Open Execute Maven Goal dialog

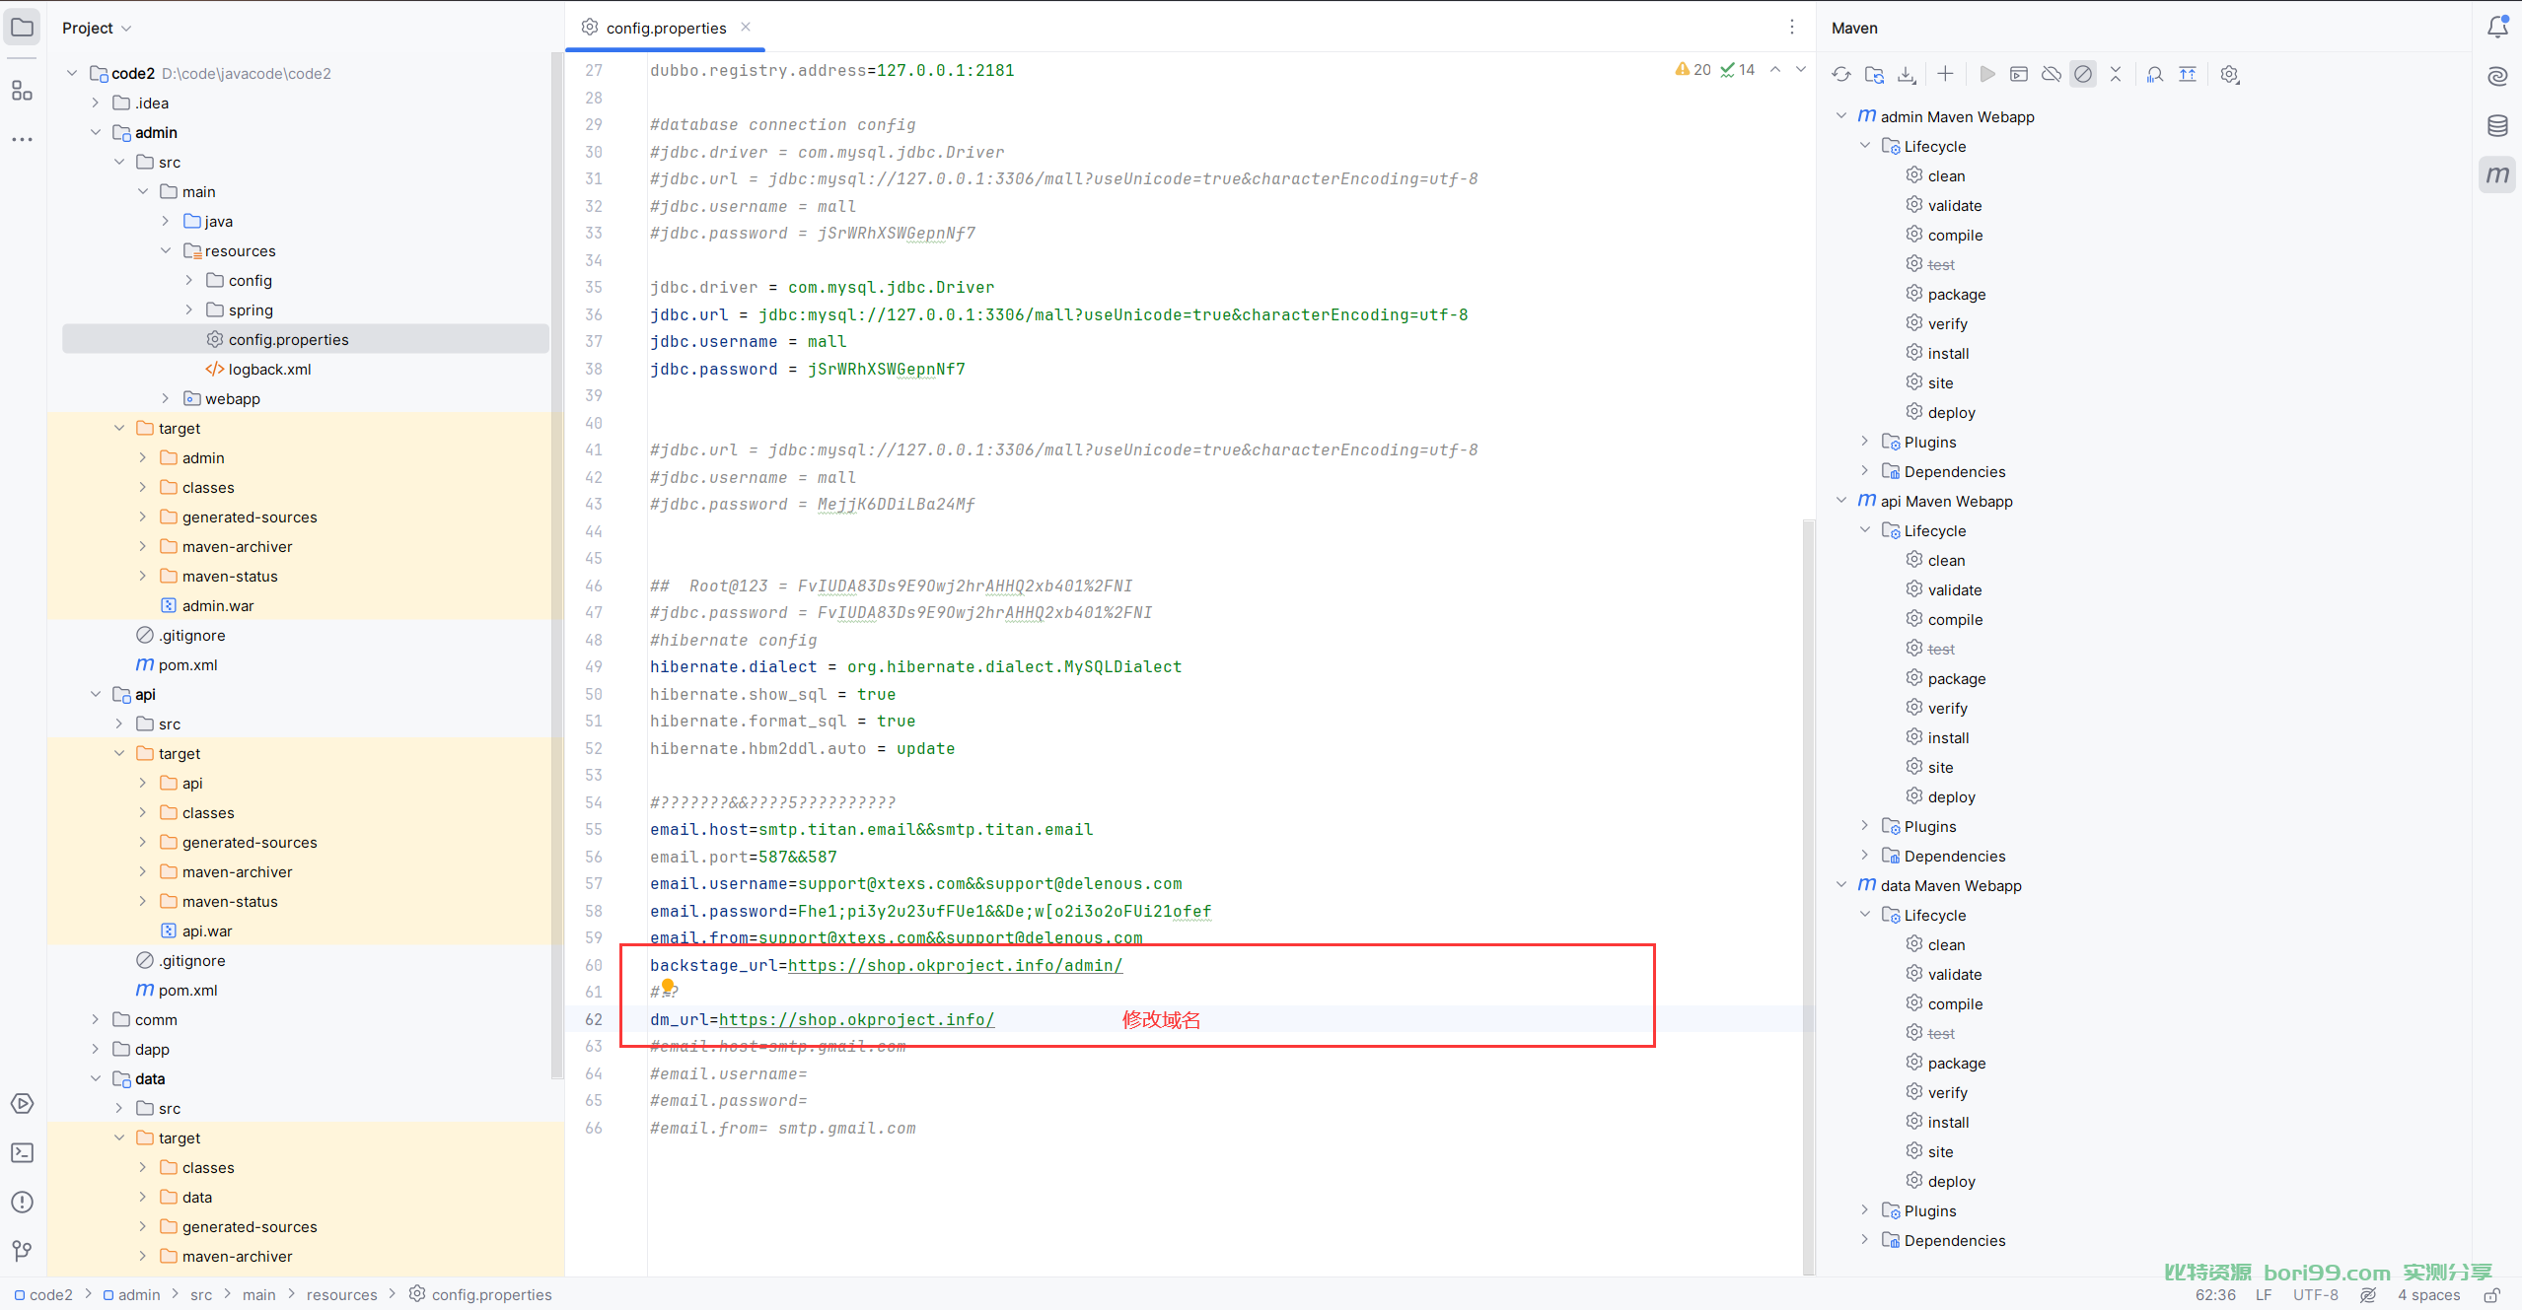2019,74
